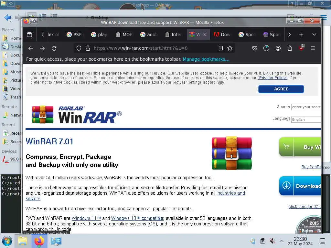331x248 pixels.
Task: Open Firefox View icon in tab bar
Action: coord(29,35)
